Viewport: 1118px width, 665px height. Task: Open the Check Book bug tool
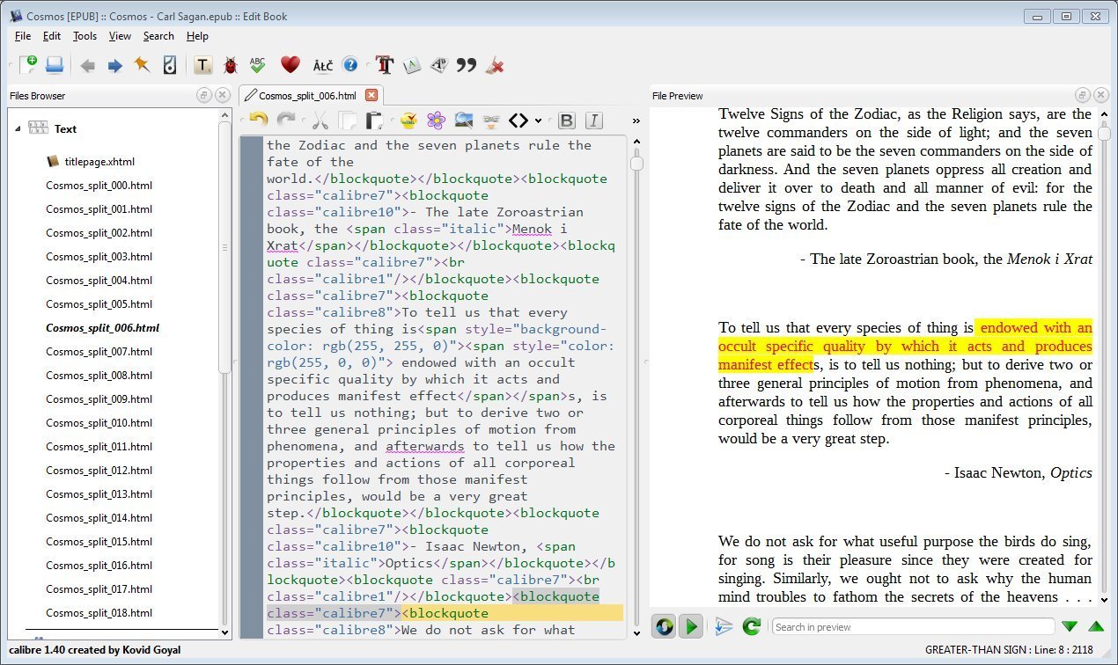coord(231,65)
